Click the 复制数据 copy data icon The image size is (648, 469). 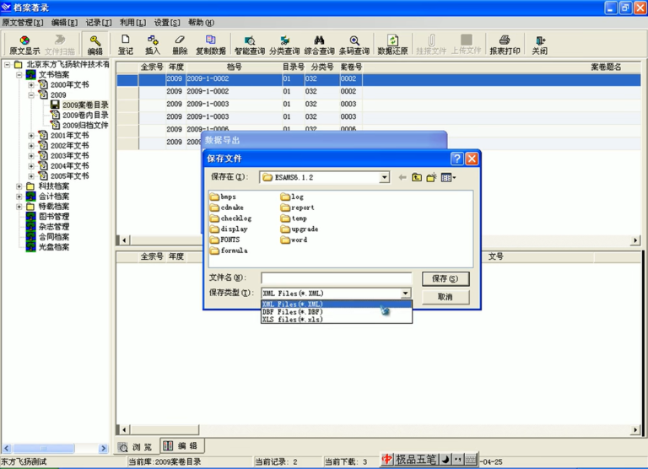[x=211, y=45]
